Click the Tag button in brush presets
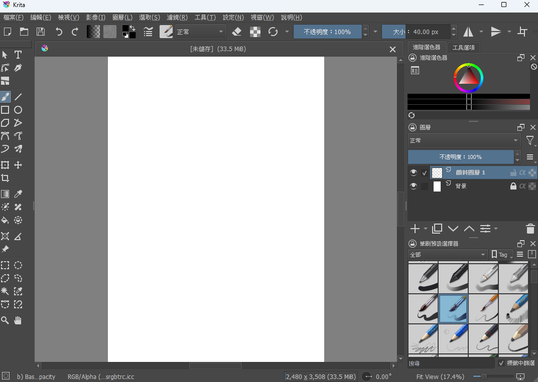 click(501, 255)
